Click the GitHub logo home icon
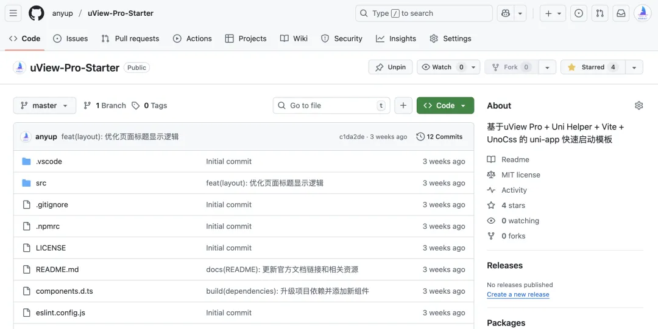This screenshot has width=658, height=329. point(37,13)
